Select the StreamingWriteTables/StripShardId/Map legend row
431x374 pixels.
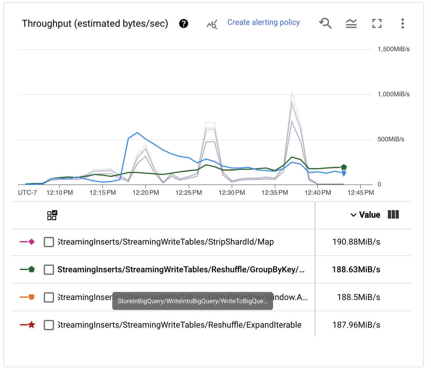click(x=166, y=242)
